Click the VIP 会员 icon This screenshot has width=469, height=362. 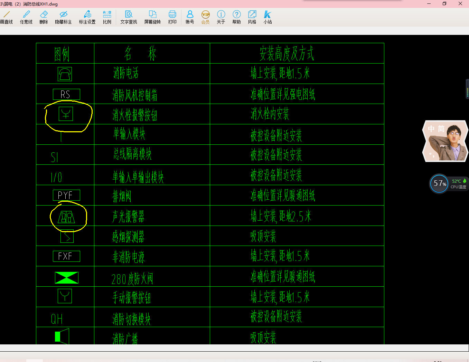[x=206, y=17]
